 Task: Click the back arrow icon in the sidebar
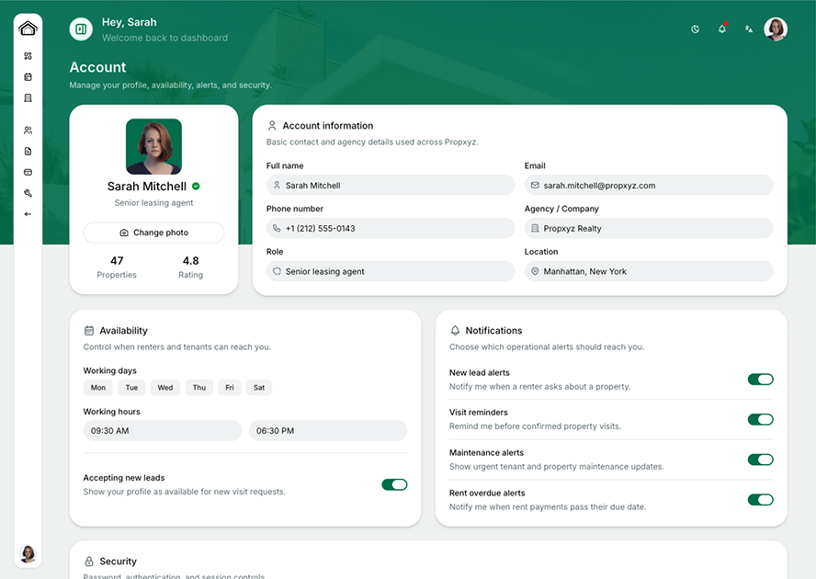pos(28,214)
